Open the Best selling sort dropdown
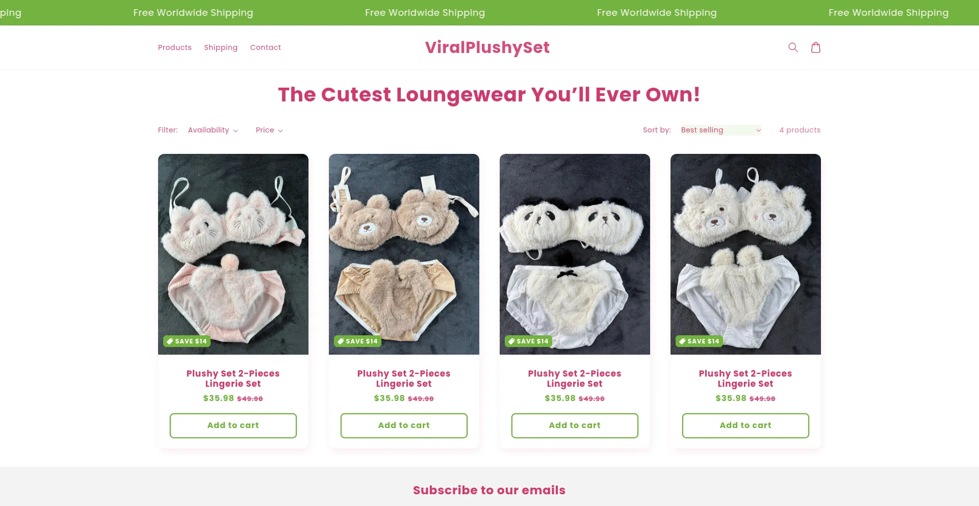 point(721,130)
